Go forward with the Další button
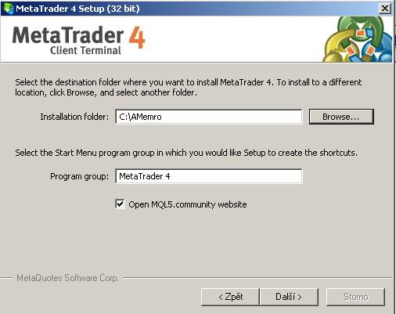 point(289,297)
